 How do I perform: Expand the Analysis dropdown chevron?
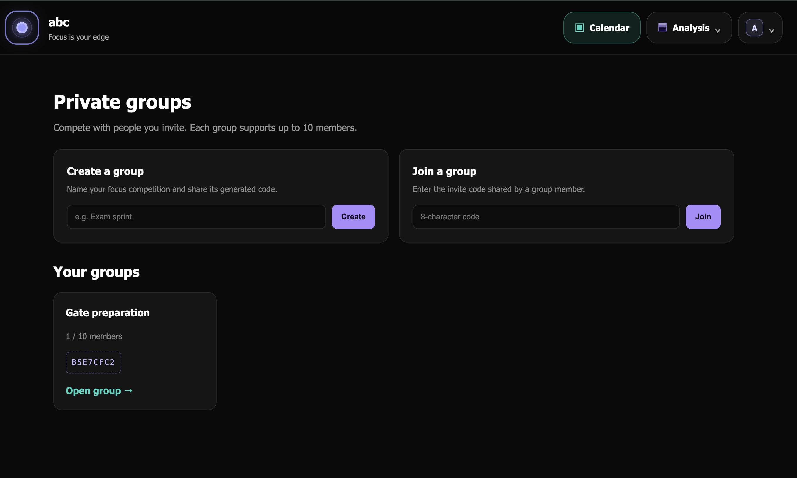717,31
